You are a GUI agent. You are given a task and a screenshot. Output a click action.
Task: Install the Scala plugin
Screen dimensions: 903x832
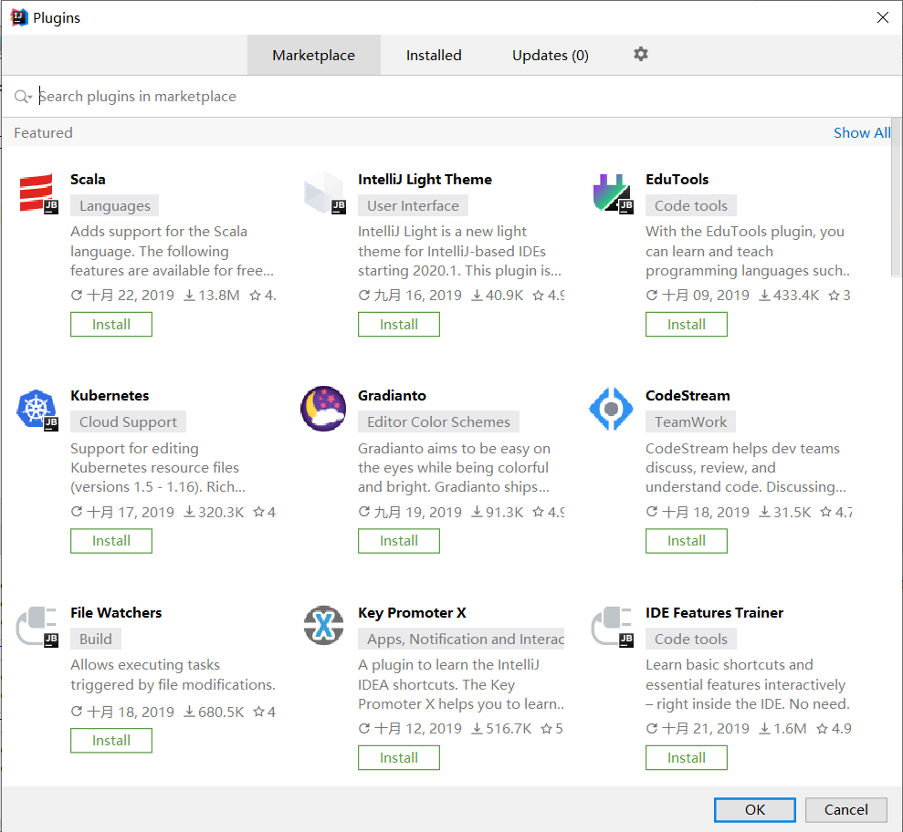[111, 325]
